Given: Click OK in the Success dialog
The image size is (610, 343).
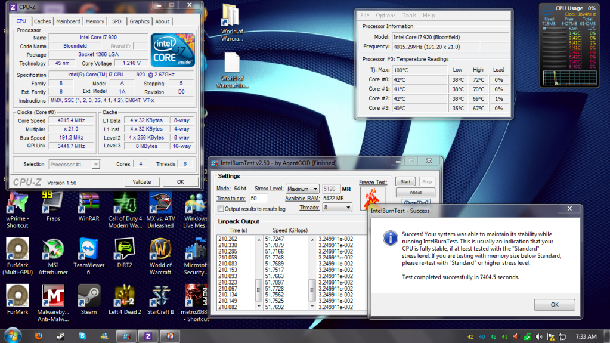Looking at the screenshot, I should [555, 305].
